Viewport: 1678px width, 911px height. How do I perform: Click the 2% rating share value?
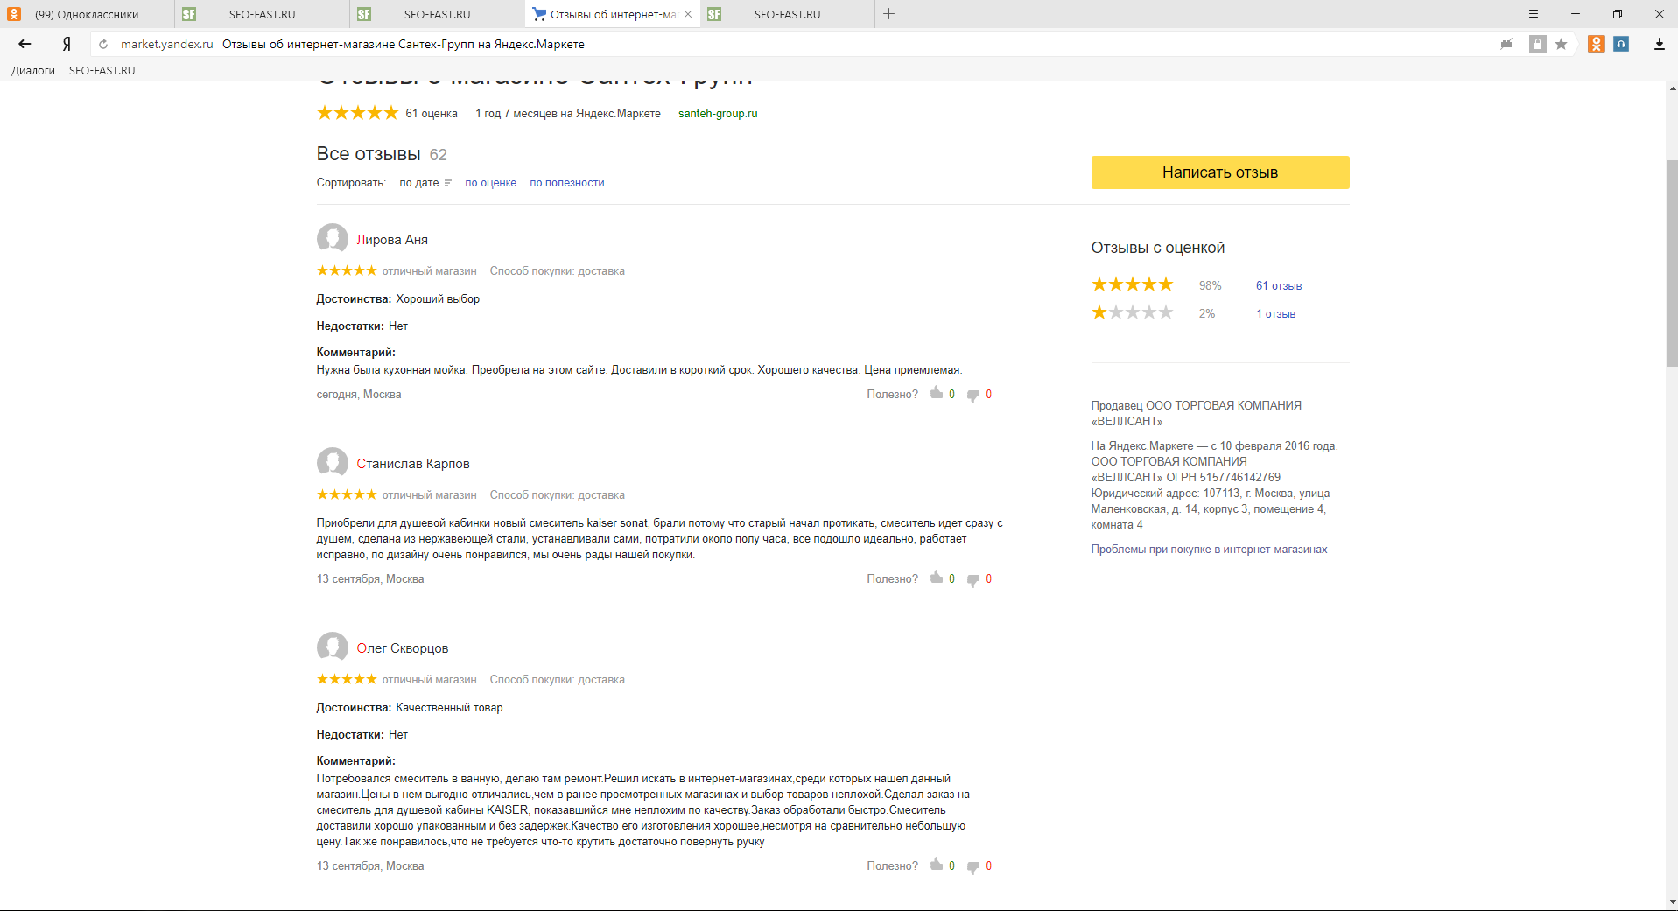click(1207, 314)
